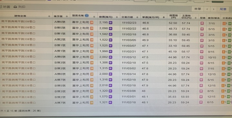Viewport: 232px width, 118px height.
Task: Click green 建 icon in 1,570 row
Action: coord(228,97)
